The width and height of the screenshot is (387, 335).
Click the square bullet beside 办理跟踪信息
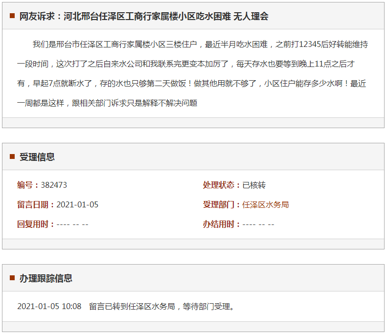point(12,278)
